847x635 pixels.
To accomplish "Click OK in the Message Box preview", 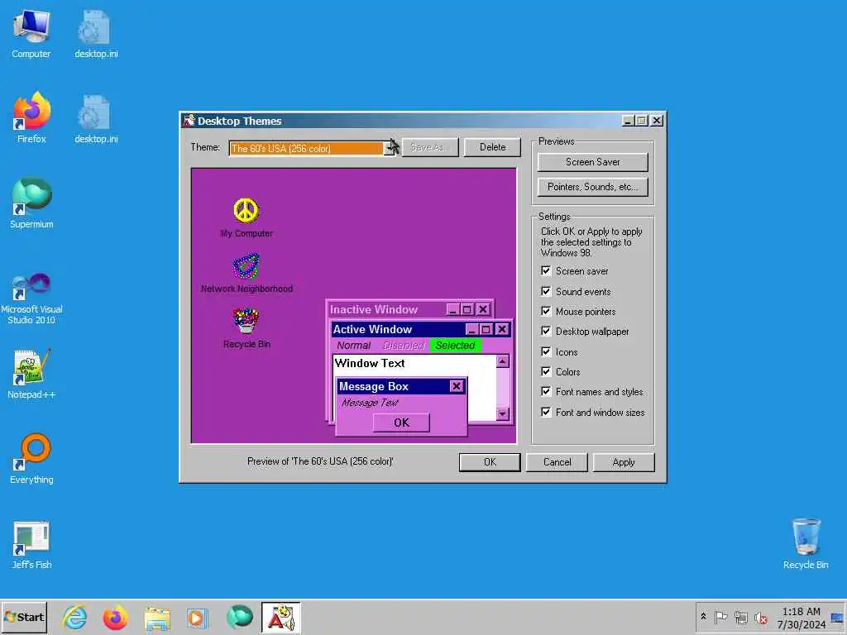I will tap(401, 423).
